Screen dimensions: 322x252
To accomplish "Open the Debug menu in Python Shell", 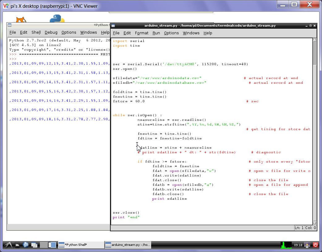I will click(51, 32).
